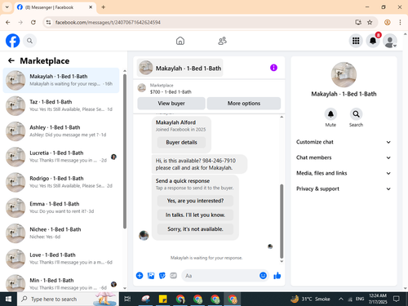Expand Media, files and links section
408x306 pixels.
click(344, 173)
